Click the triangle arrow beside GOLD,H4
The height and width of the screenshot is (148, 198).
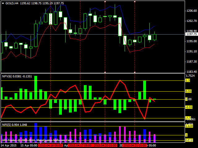(3, 3)
